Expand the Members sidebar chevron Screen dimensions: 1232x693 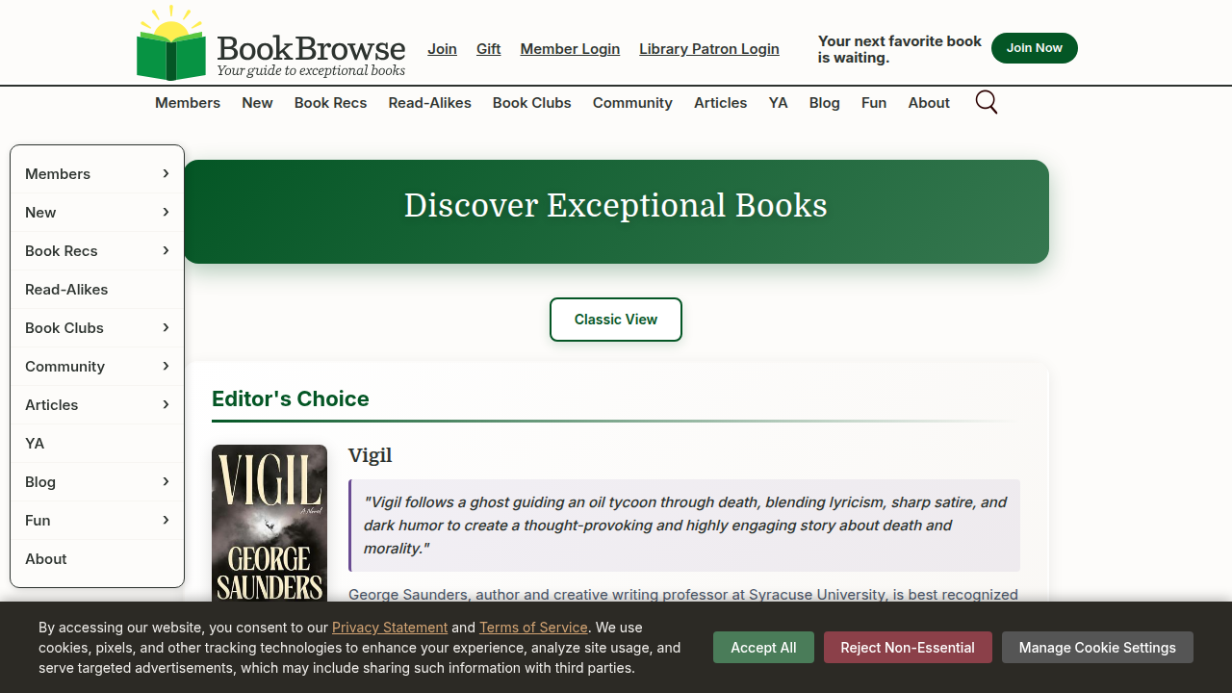pyautogui.click(x=166, y=173)
